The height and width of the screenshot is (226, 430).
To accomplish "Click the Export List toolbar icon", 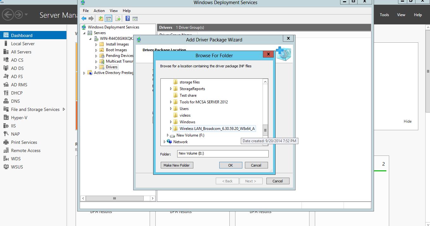I will (118, 19).
